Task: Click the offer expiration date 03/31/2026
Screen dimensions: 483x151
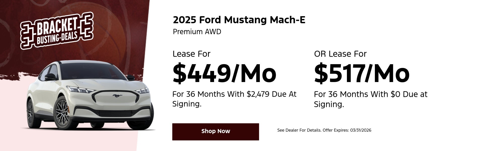Action: [360, 130]
